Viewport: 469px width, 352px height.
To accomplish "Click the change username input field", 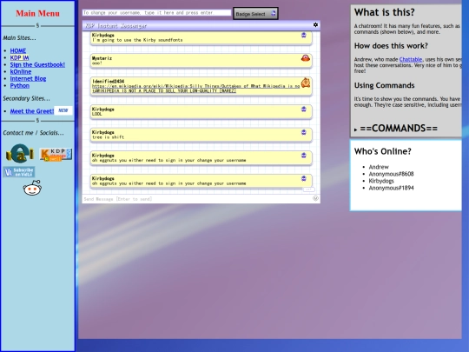I will [x=156, y=12].
